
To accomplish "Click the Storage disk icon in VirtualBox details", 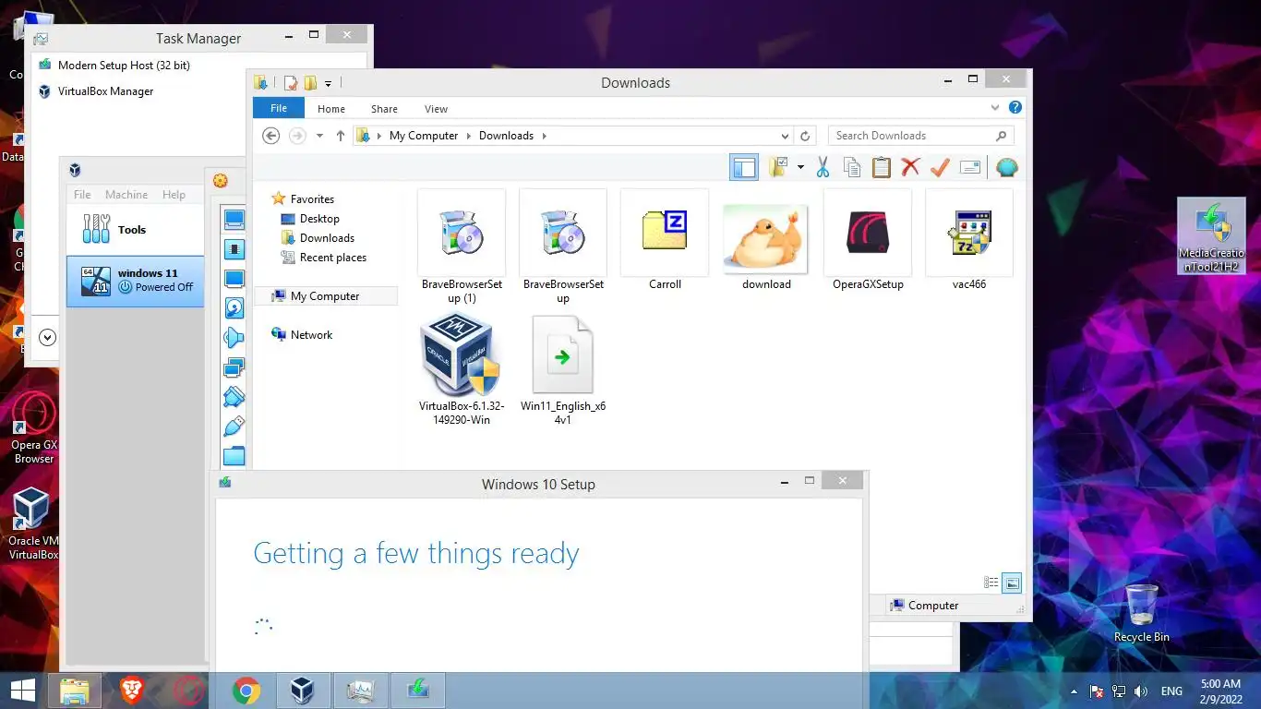I will coord(234,308).
